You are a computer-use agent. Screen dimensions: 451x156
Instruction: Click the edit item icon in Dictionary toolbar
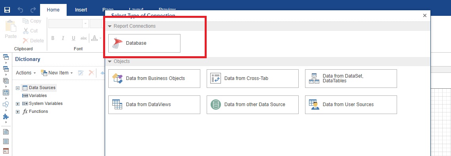pos(81,73)
